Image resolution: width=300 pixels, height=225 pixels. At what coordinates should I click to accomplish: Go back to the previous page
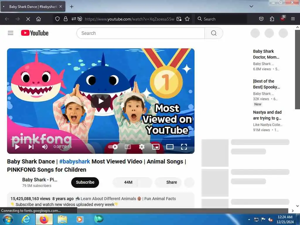click(7, 19)
